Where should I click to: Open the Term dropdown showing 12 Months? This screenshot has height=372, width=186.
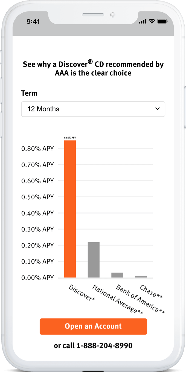pyautogui.click(x=93, y=109)
